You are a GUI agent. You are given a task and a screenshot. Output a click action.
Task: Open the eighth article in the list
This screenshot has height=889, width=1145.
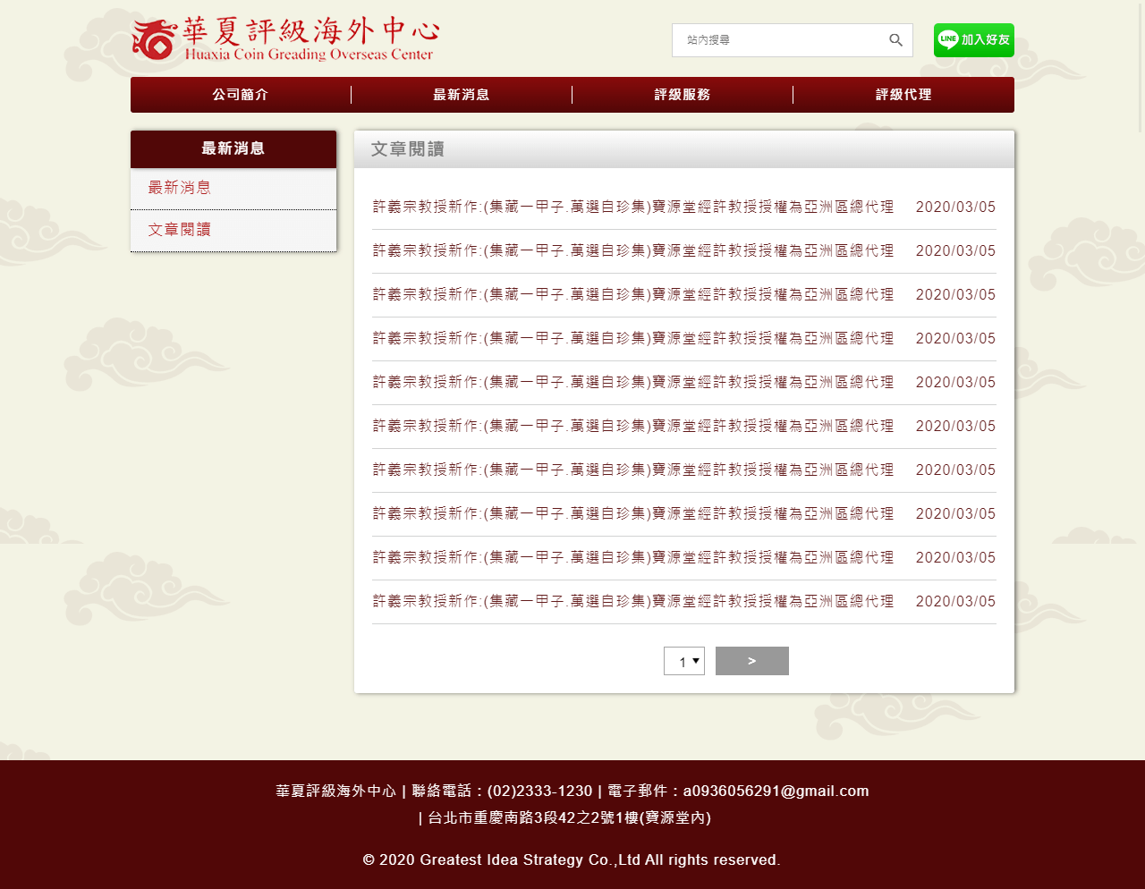tap(633, 514)
